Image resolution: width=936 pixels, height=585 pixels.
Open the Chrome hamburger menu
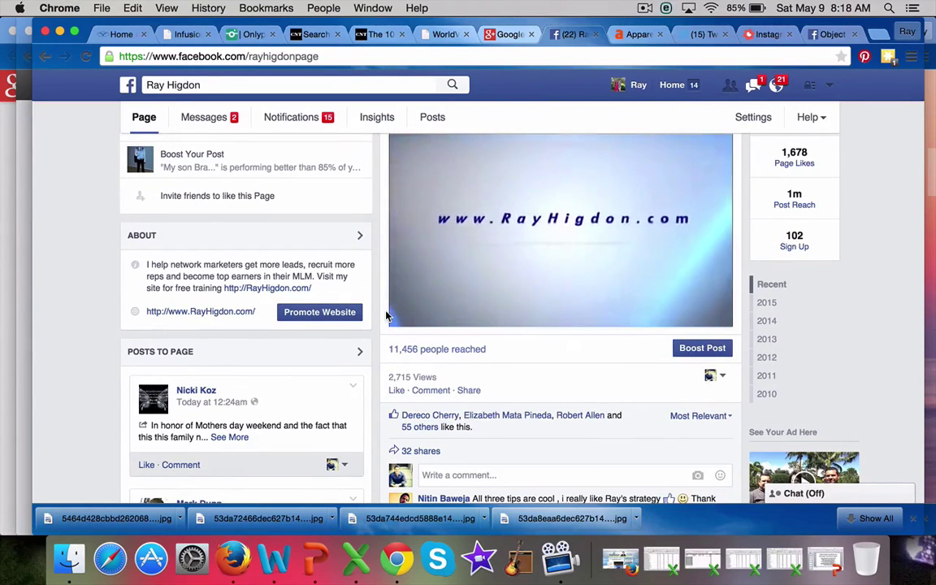click(x=911, y=57)
